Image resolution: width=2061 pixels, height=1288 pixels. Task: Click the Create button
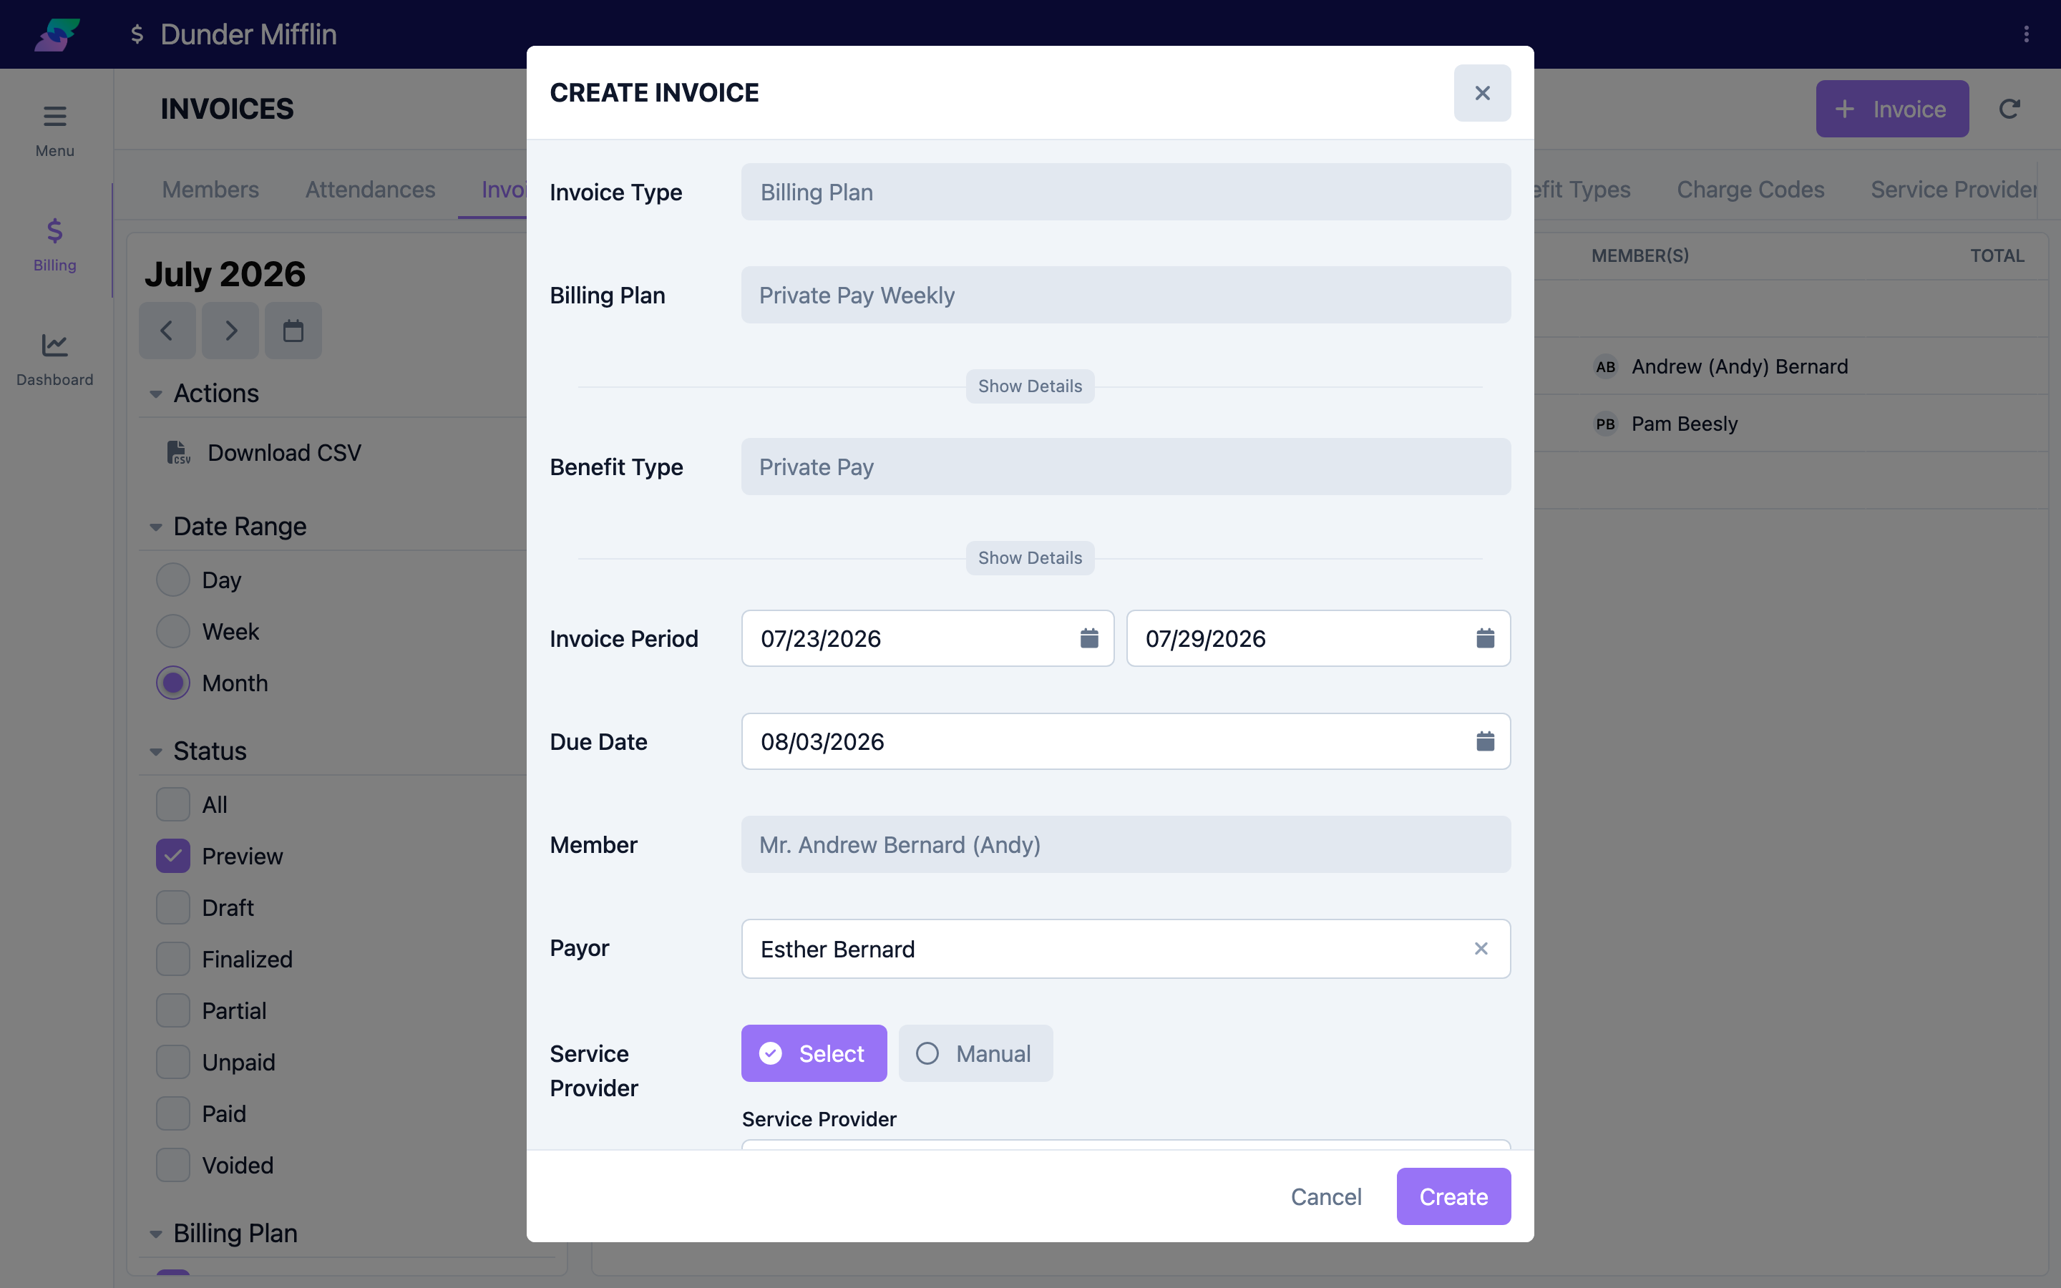tap(1453, 1196)
